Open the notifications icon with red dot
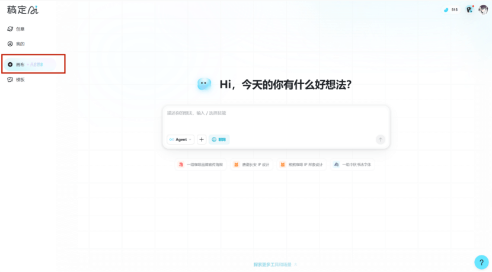The image size is (492, 272). (469, 9)
